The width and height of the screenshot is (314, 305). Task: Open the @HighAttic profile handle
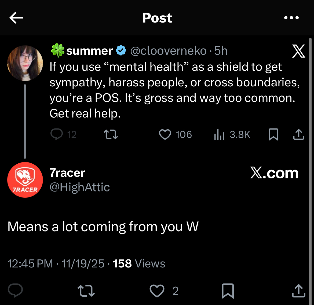80,187
